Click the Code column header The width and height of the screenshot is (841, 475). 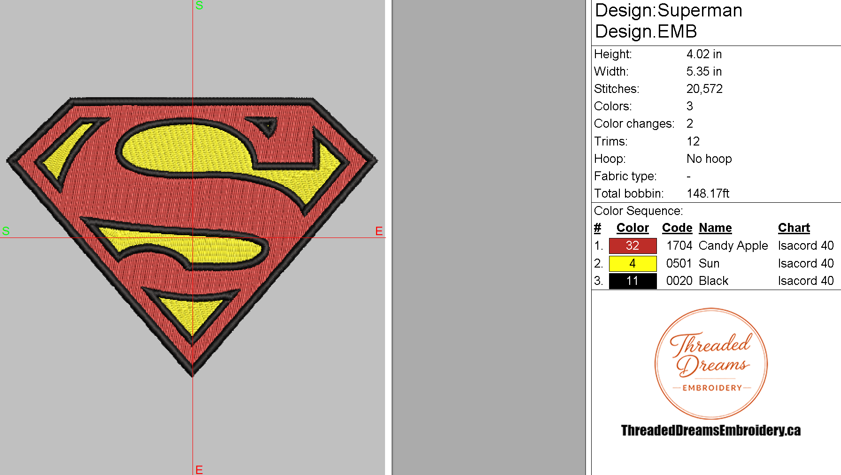point(677,228)
